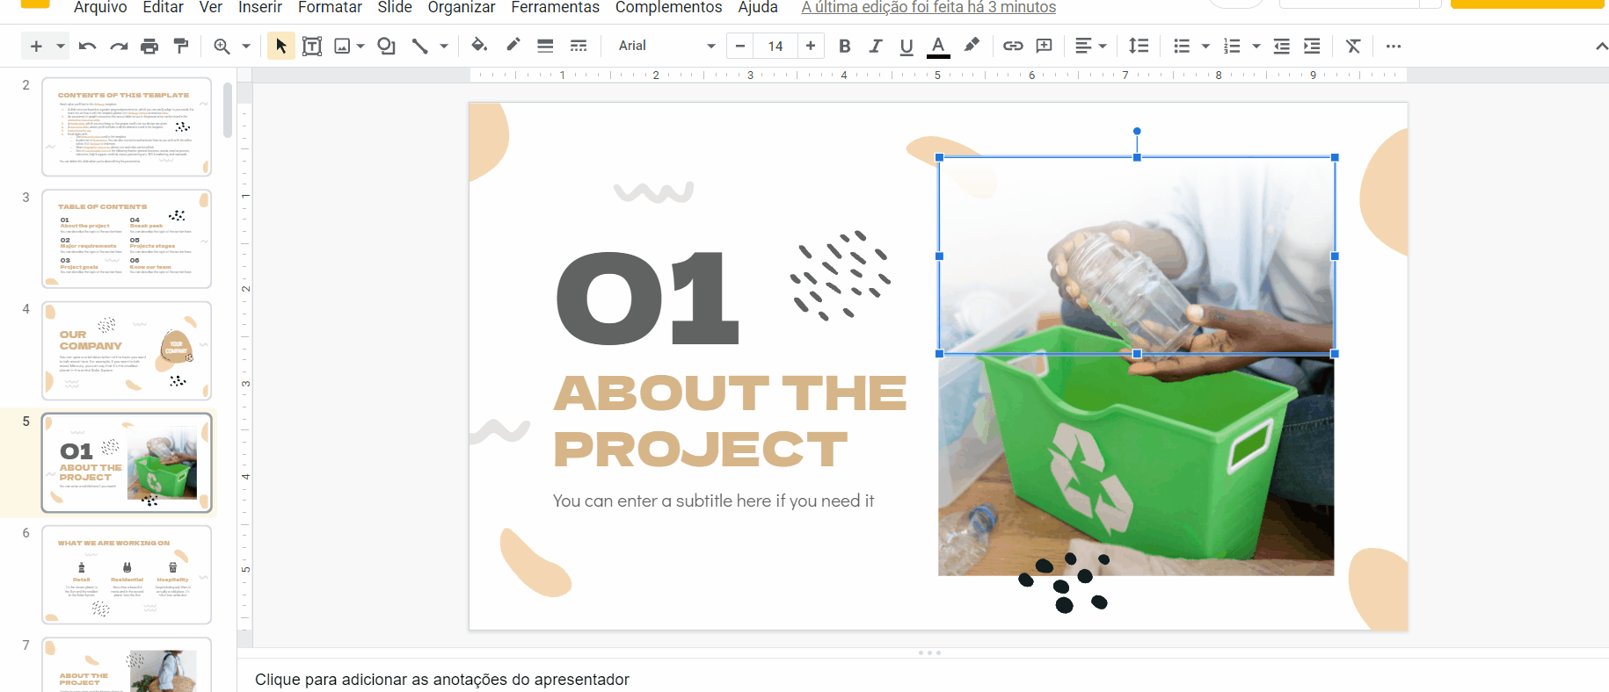
Task: Choose the select cursor tool
Action: click(280, 46)
